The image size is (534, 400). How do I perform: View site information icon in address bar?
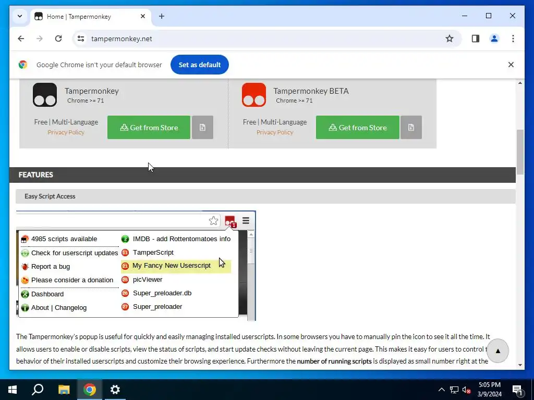(81, 39)
